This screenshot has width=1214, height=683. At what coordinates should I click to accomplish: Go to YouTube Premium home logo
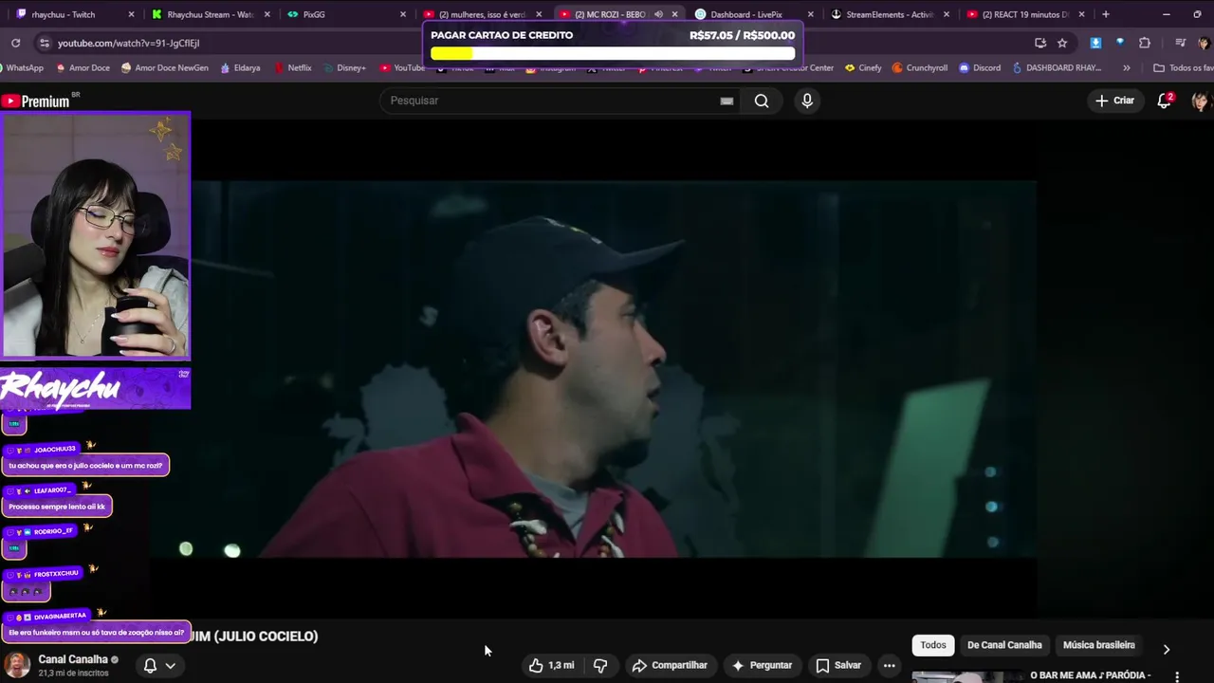click(x=38, y=101)
